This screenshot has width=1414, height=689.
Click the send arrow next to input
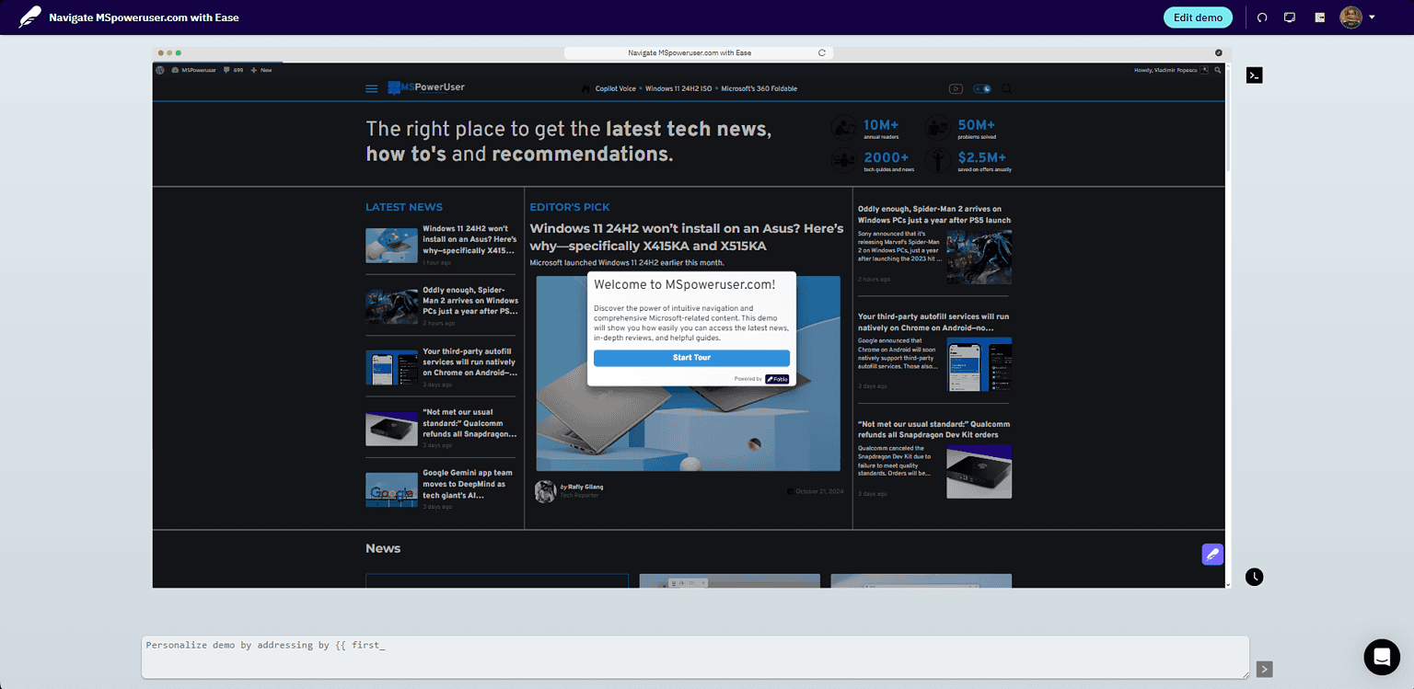(1265, 669)
